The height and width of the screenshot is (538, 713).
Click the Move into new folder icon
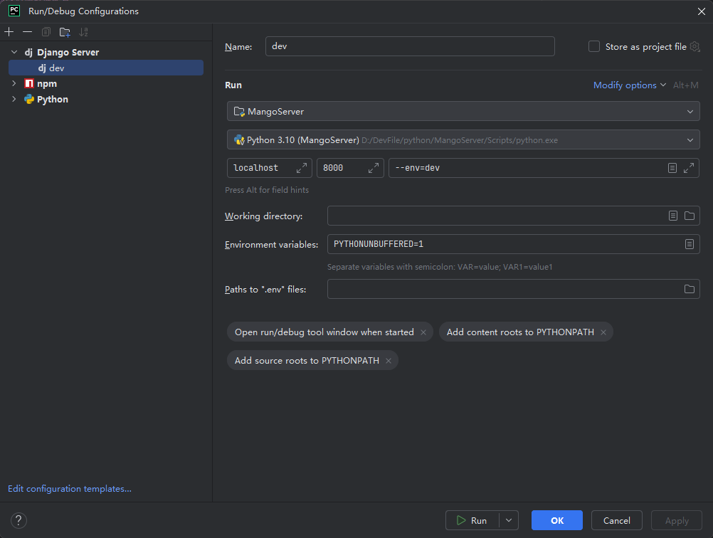(x=65, y=32)
